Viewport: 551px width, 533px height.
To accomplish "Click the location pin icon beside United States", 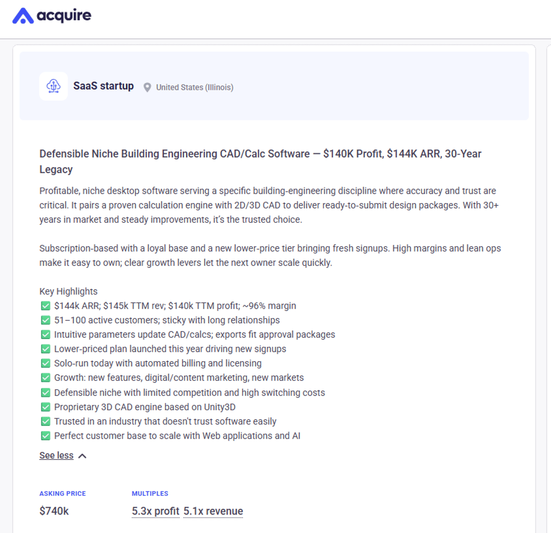I will point(147,87).
